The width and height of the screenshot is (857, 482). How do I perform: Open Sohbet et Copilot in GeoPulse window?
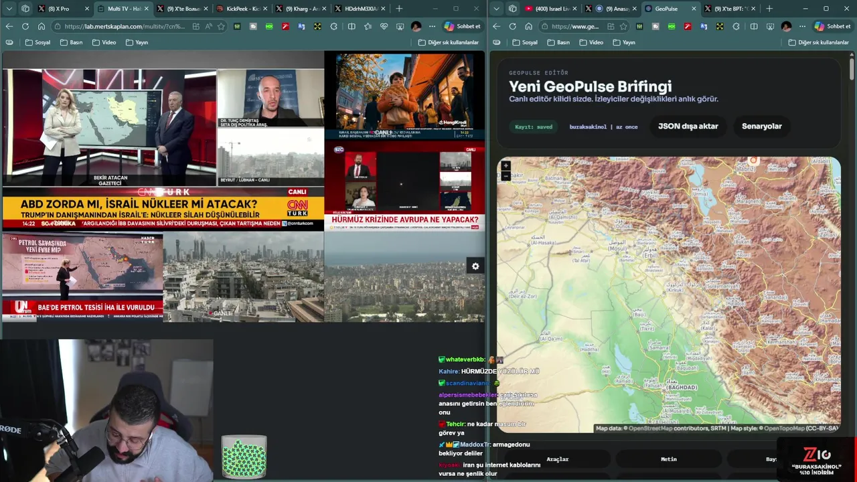(x=832, y=26)
